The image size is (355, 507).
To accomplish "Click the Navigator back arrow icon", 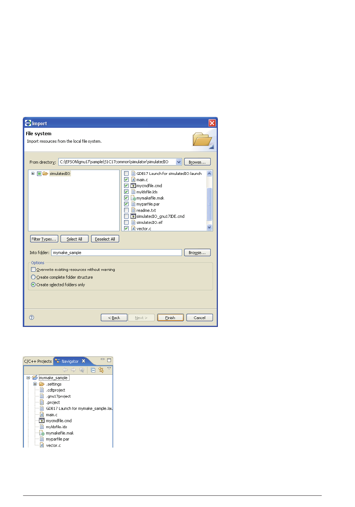I will point(65,370).
